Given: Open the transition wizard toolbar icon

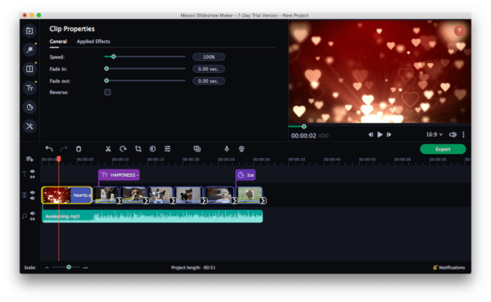Looking at the screenshot, I should click(x=197, y=149).
